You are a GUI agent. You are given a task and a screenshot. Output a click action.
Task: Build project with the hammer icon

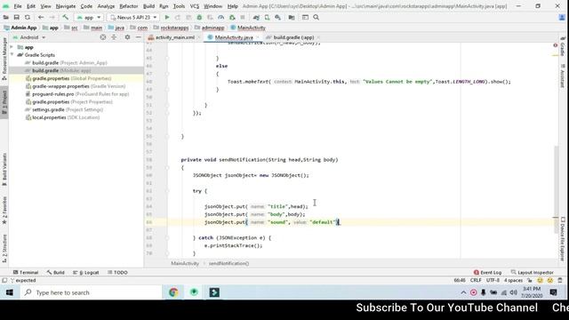(65, 18)
